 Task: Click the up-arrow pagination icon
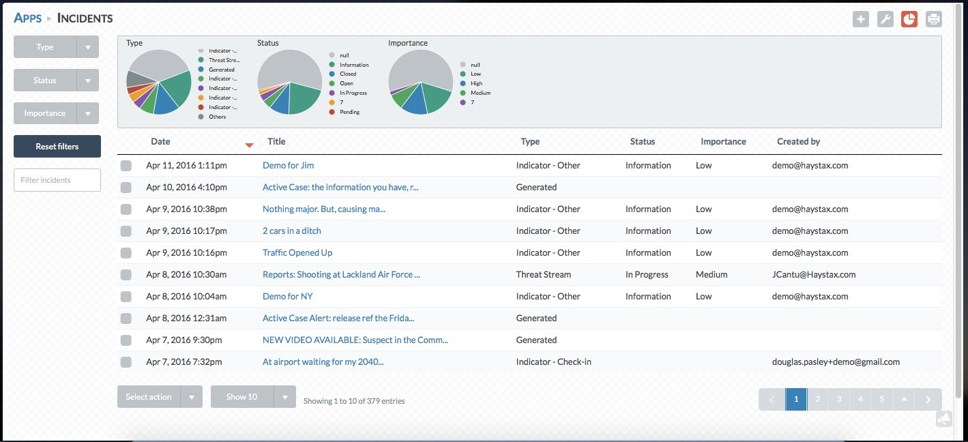(904, 400)
